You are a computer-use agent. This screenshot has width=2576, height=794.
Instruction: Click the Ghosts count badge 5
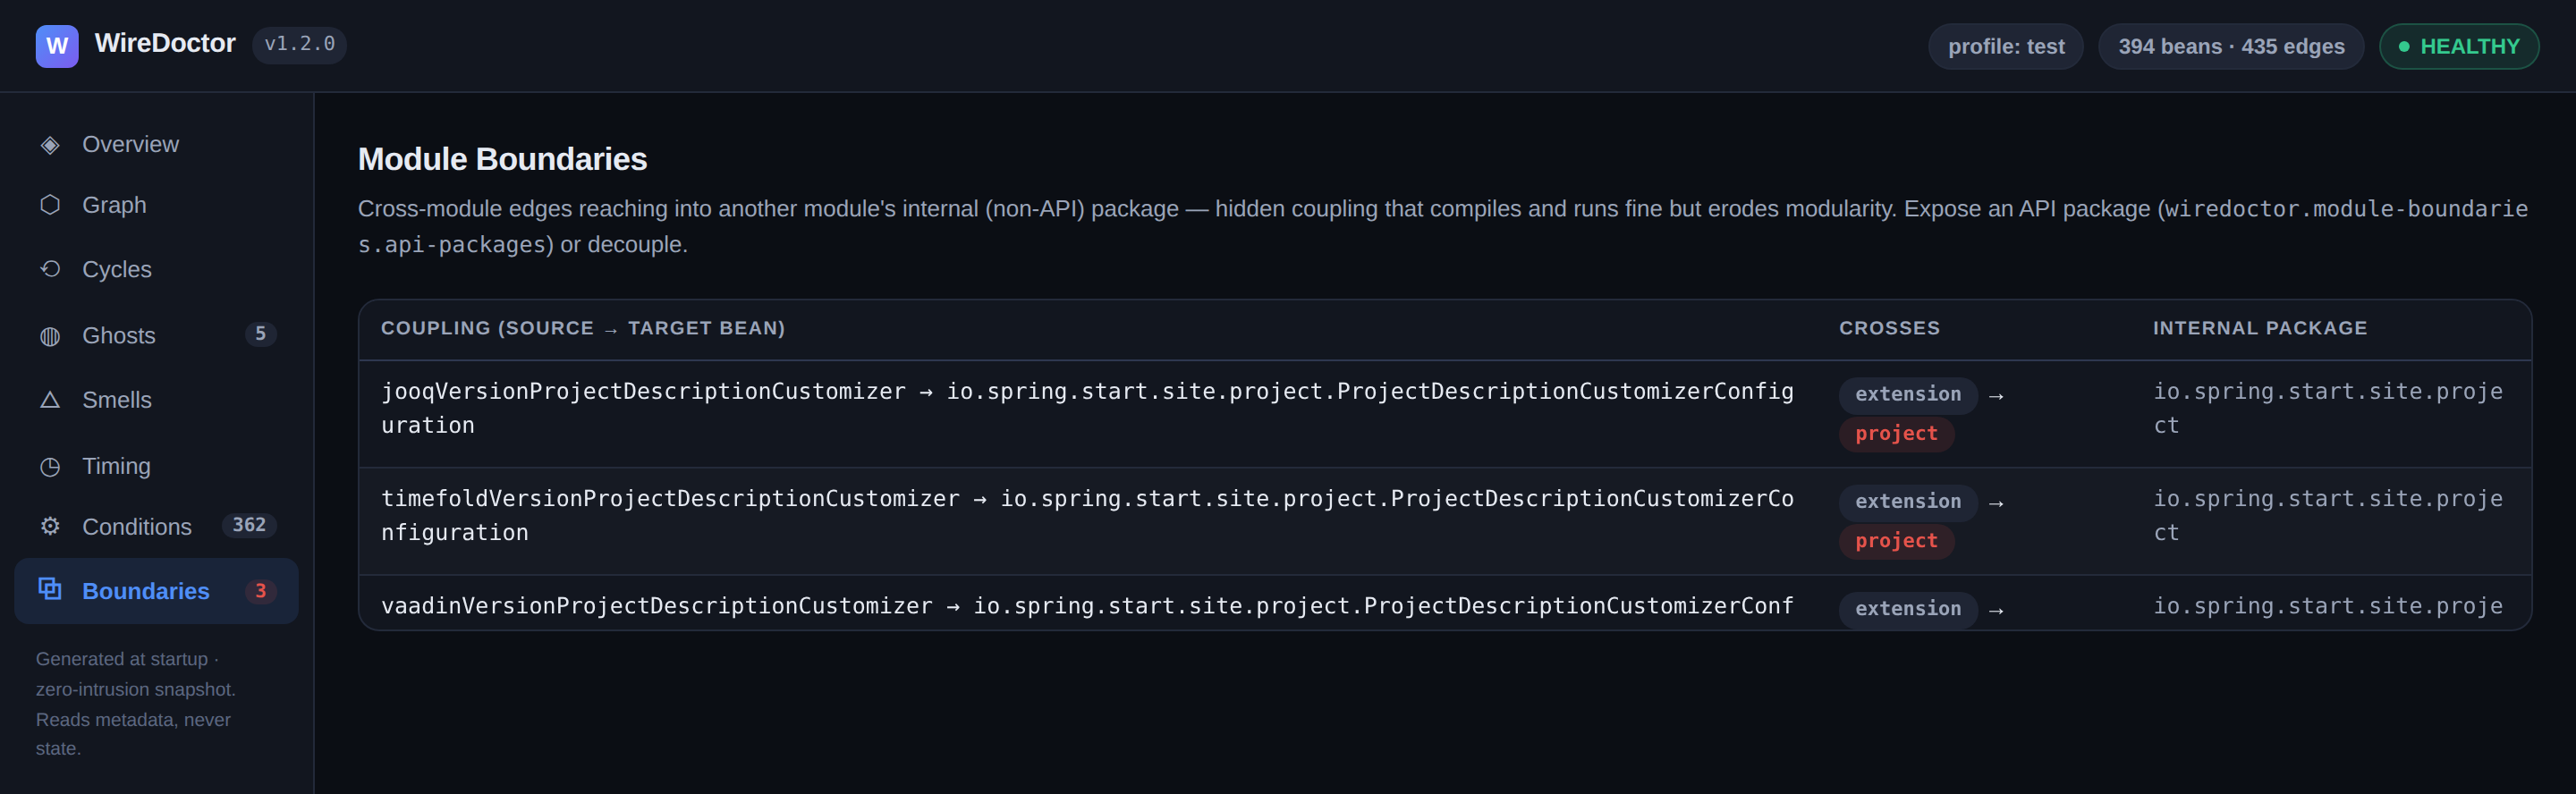(x=260, y=334)
